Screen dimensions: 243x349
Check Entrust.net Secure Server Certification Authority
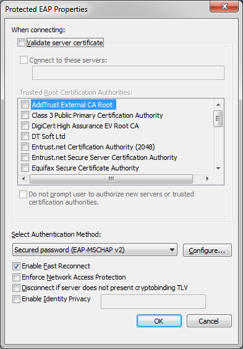tap(25, 157)
